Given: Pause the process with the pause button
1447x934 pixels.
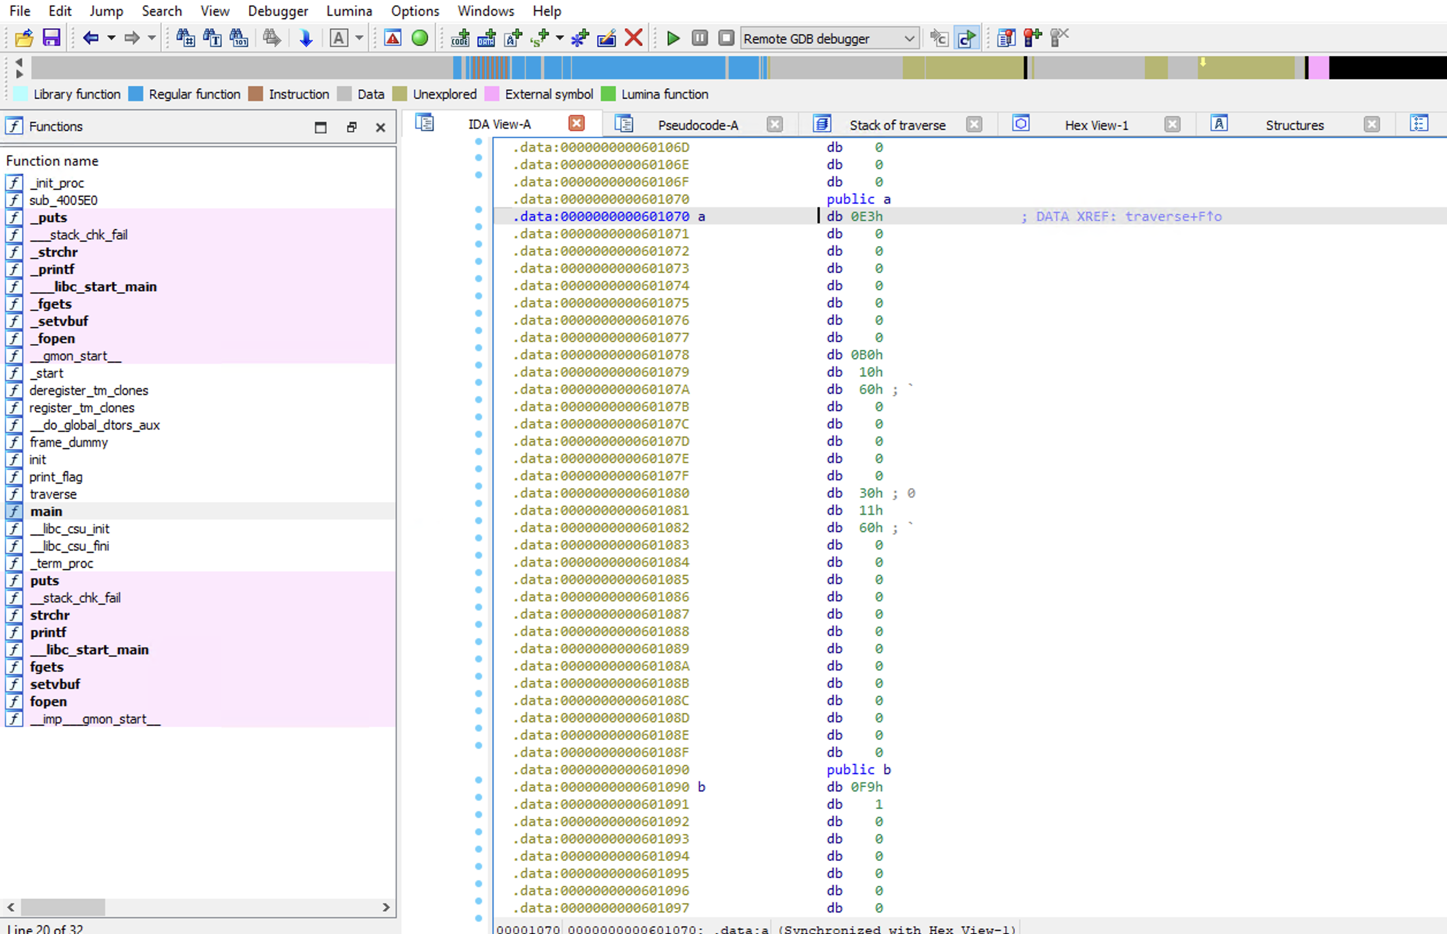Looking at the screenshot, I should (x=700, y=38).
